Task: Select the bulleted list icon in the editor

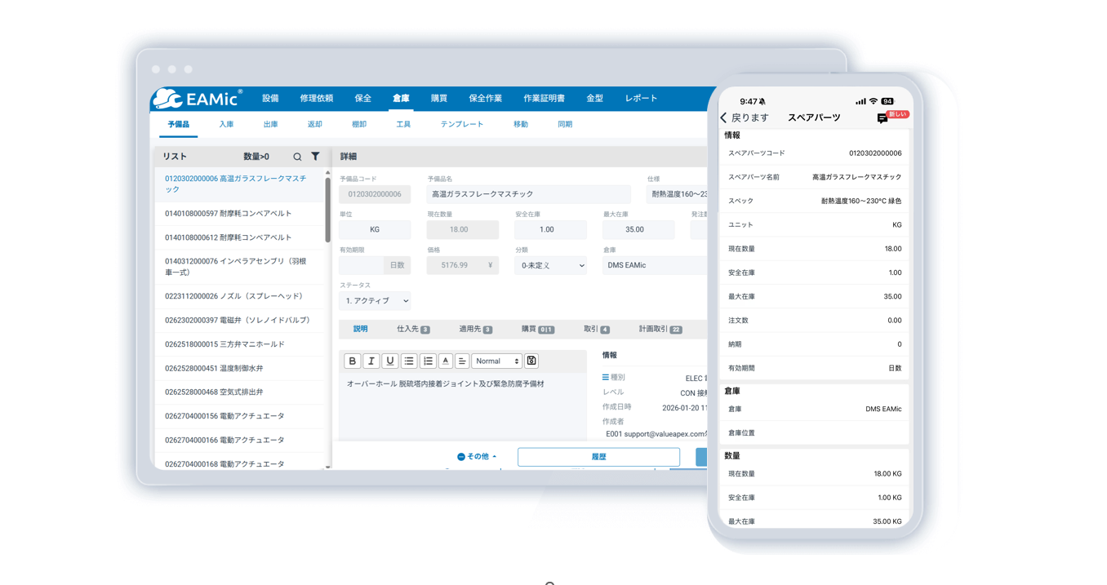Action: click(409, 361)
